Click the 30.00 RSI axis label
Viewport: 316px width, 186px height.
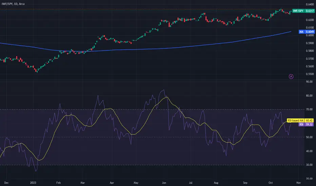pyautogui.click(x=309, y=165)
